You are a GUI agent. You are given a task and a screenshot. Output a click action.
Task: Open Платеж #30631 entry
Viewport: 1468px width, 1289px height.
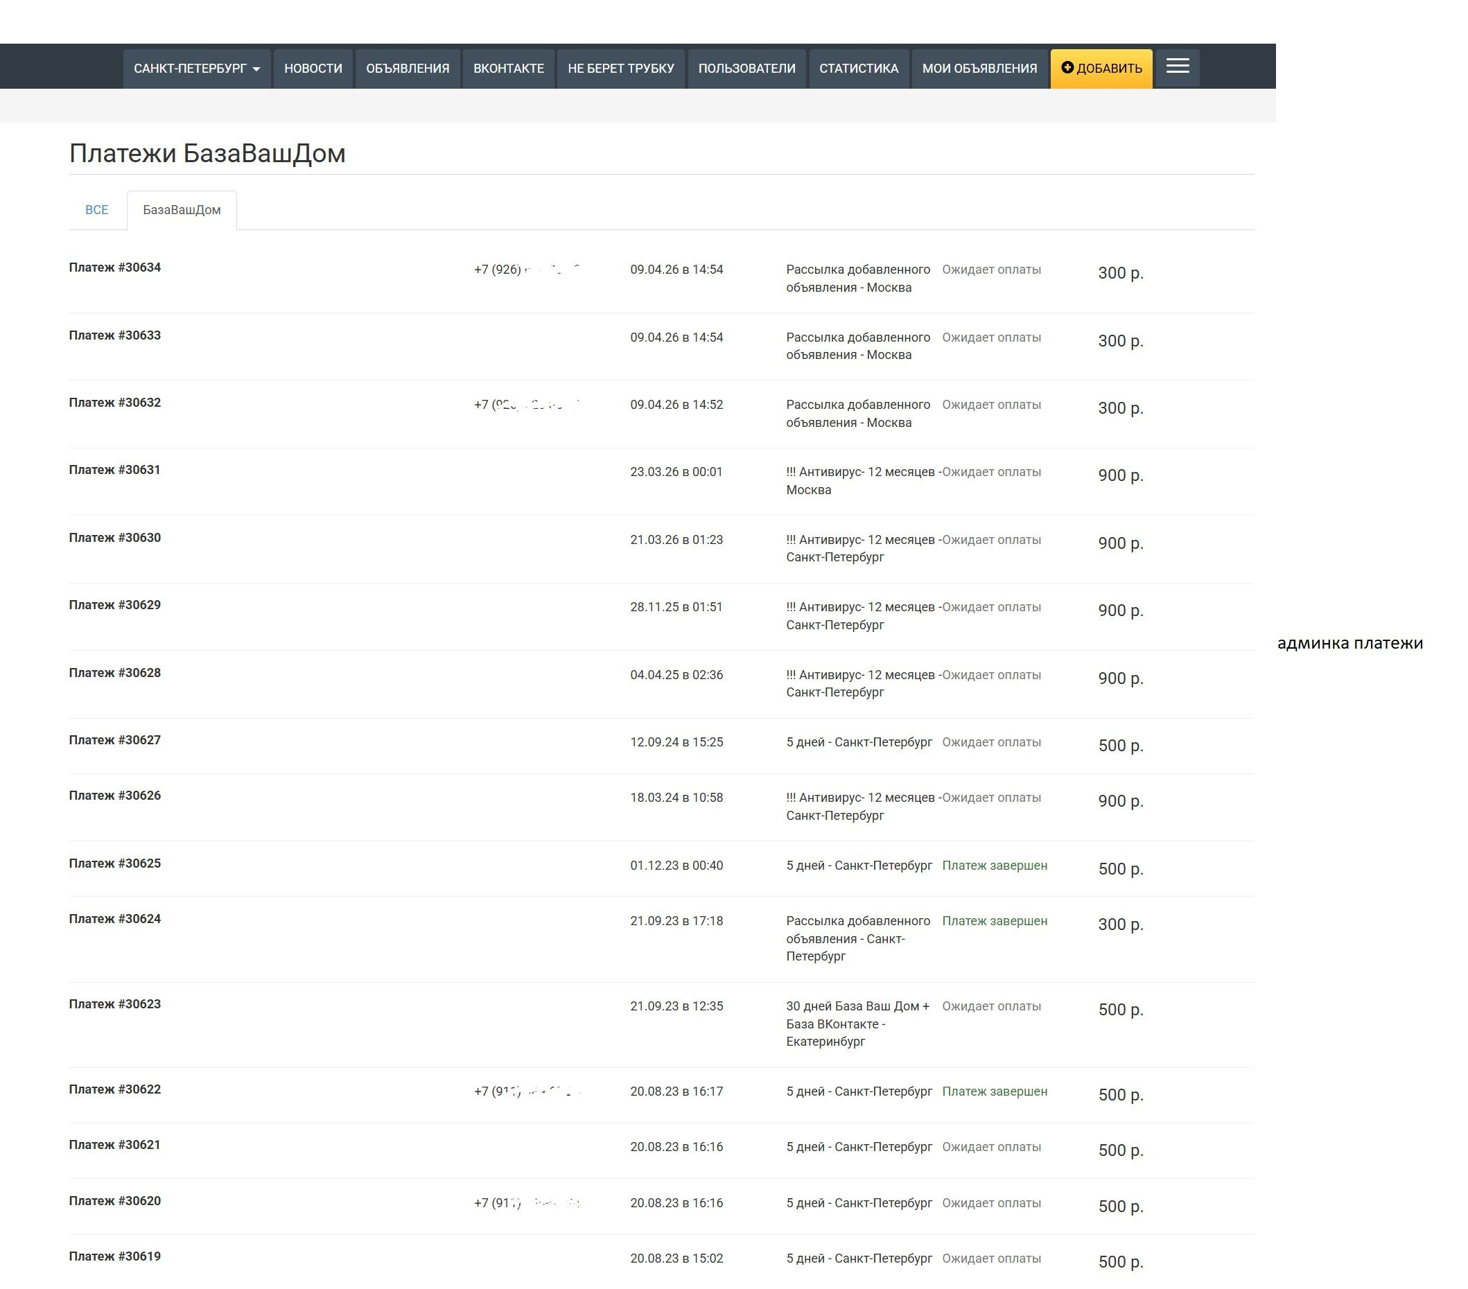pyautogui.click(x=115, y=470)
